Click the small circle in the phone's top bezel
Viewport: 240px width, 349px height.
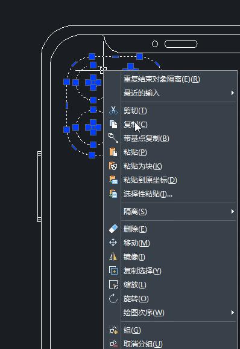tap(155, 44)
